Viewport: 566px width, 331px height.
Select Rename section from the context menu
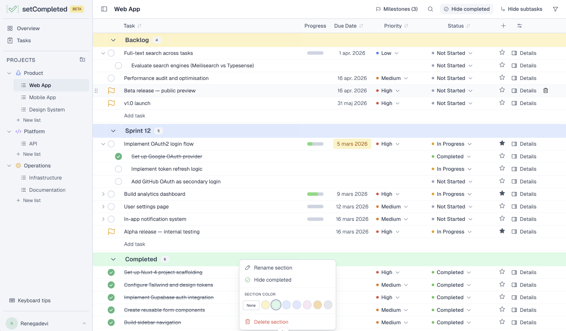[273, 268]
